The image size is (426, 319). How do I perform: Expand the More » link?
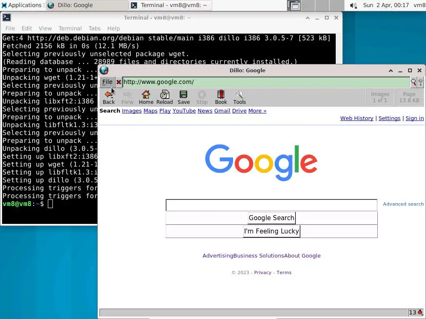(x=257, y=110)
